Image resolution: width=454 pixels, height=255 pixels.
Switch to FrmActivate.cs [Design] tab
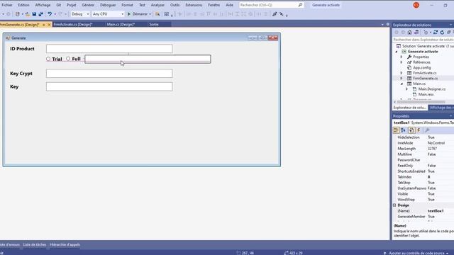click(73, 25)
